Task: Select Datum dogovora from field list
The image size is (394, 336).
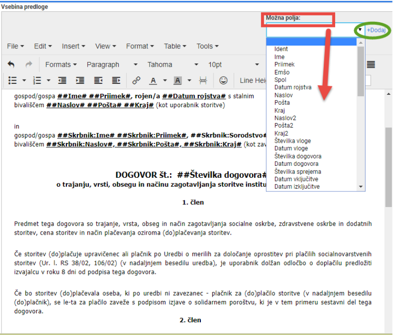Action: 311,164
